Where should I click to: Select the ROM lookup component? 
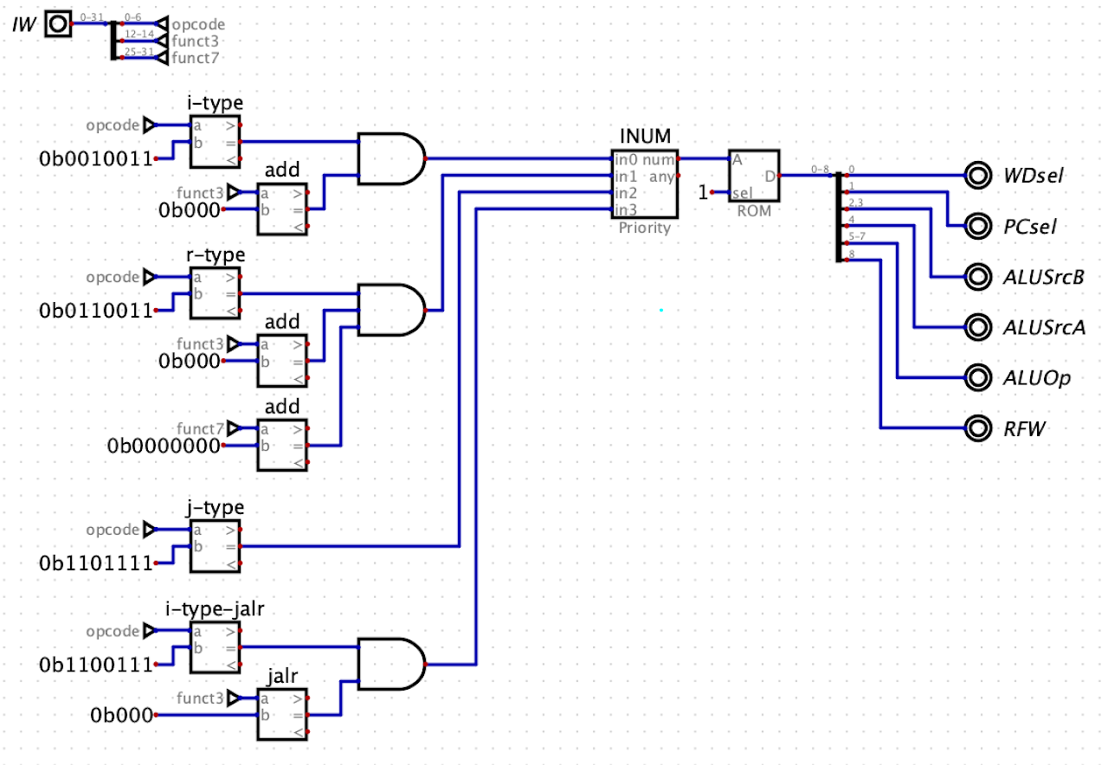point(755,176)
